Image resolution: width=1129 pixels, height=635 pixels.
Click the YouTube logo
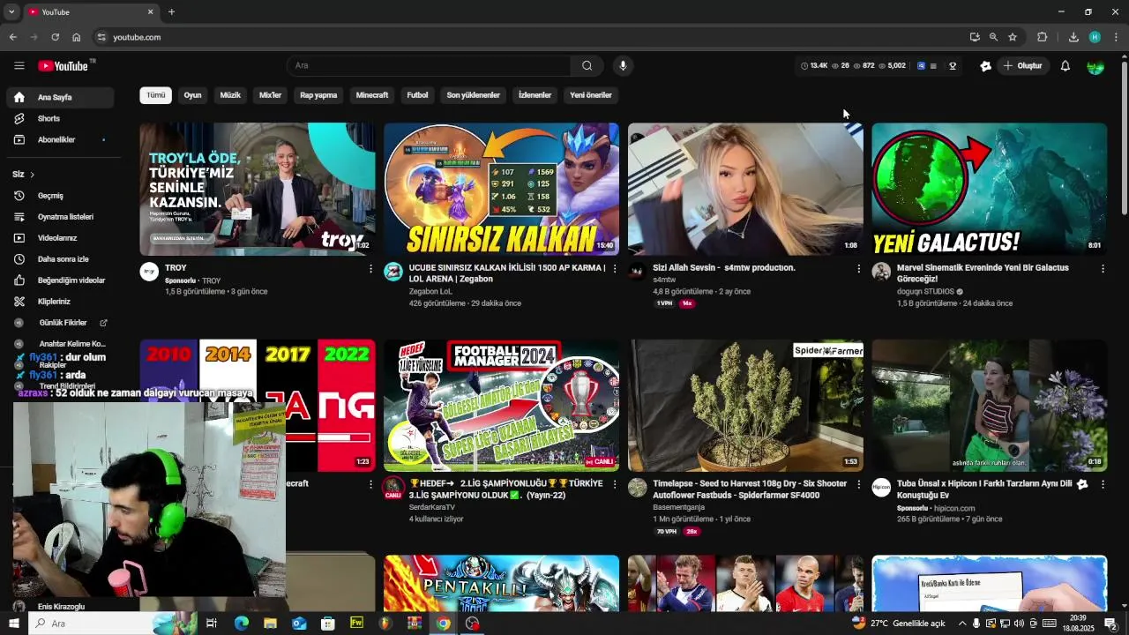click(x=64, y=65)
